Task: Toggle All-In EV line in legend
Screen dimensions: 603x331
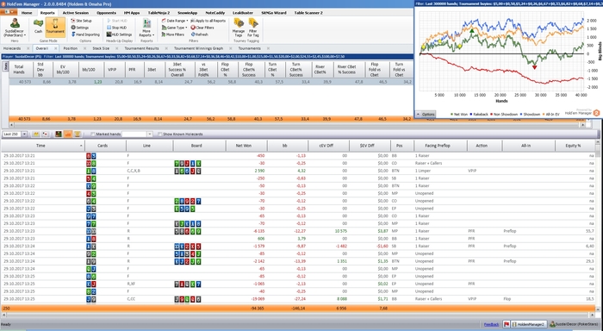Action: [550, 115]
